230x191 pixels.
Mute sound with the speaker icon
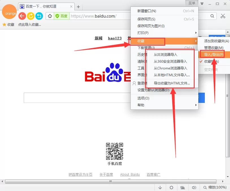(194, 188)
